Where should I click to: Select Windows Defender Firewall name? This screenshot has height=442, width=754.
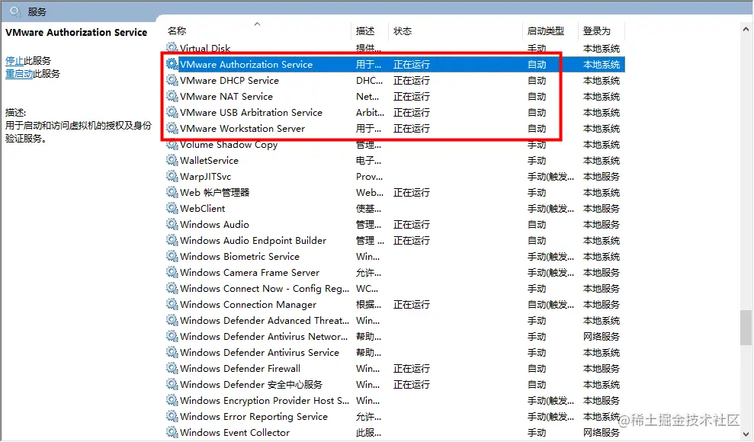(240, 369)
